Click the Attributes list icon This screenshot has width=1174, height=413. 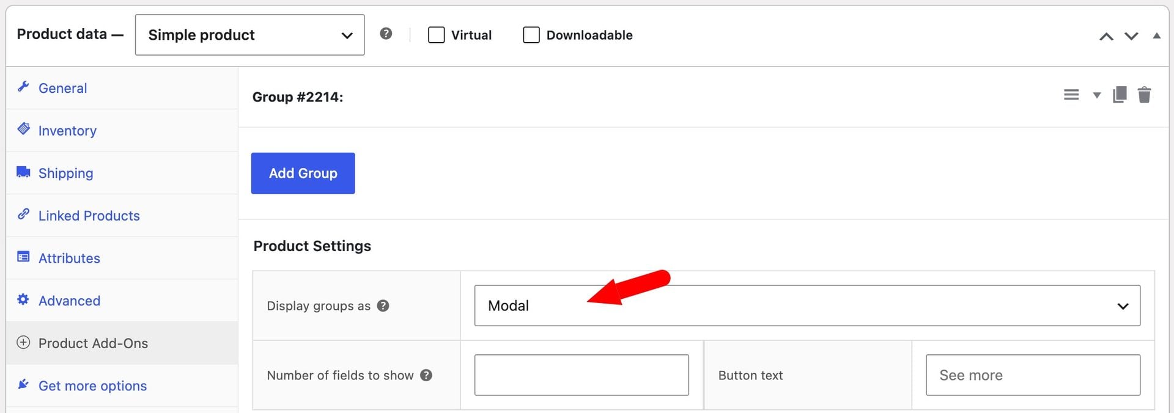click(x=23, y=257)
